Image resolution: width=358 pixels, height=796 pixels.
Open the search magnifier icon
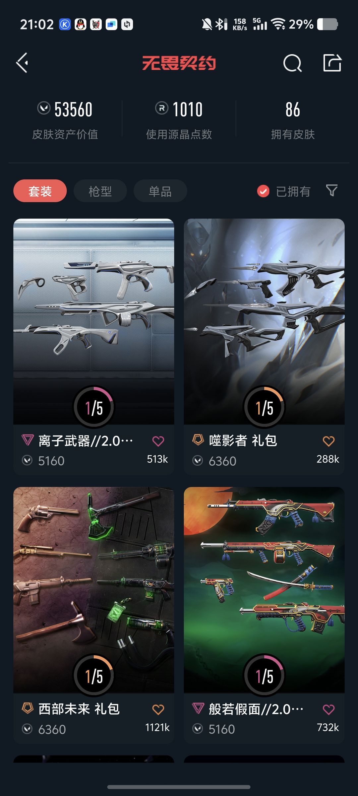(x=292, y=63)
